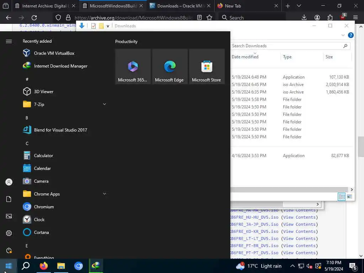Open Settings gear in Start sidebar
Viewport: 364px width, 273px height.
point(9,233)
